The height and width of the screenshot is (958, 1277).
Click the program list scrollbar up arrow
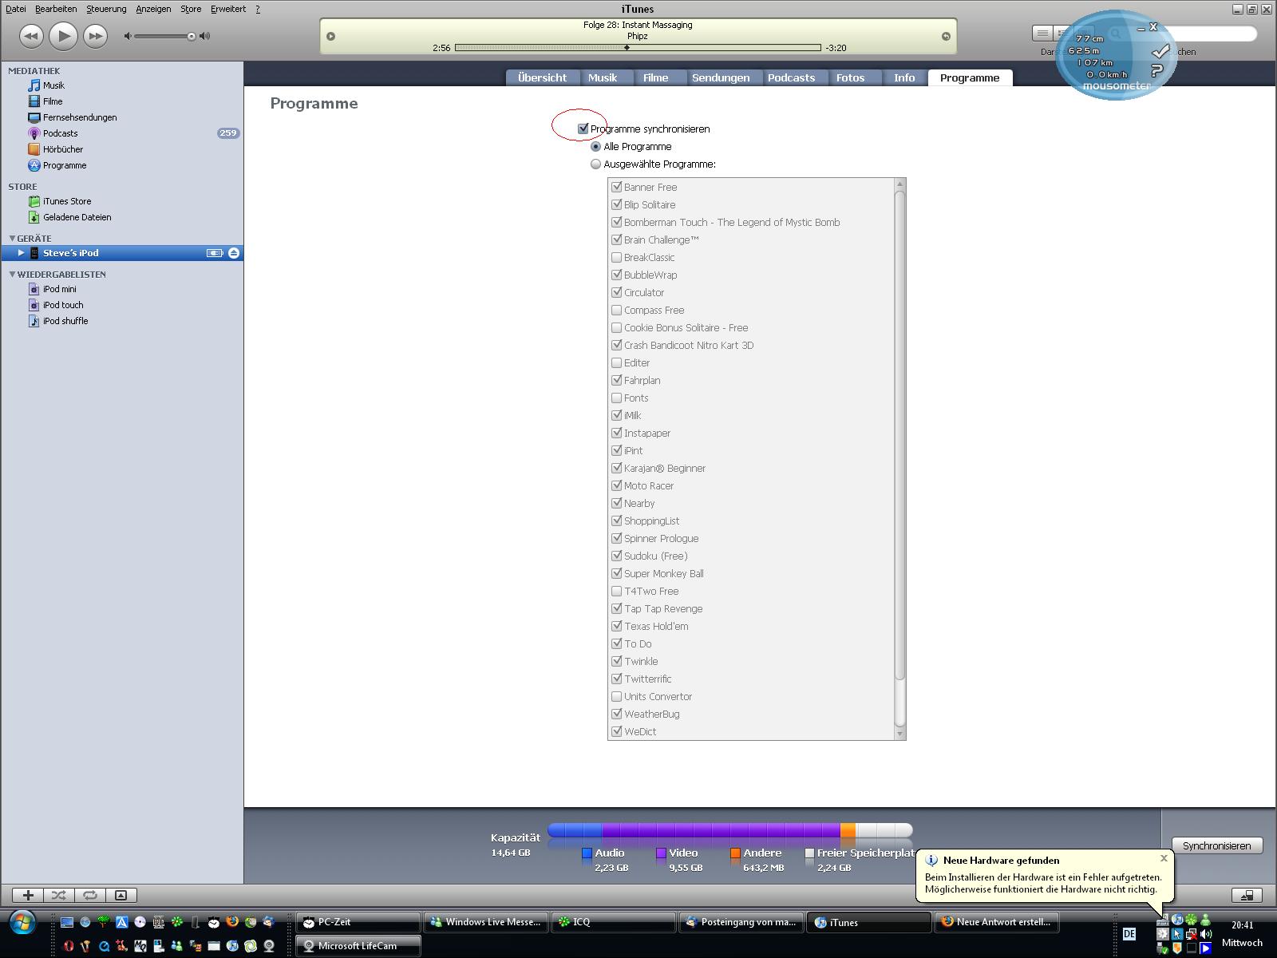coord(900,184)
